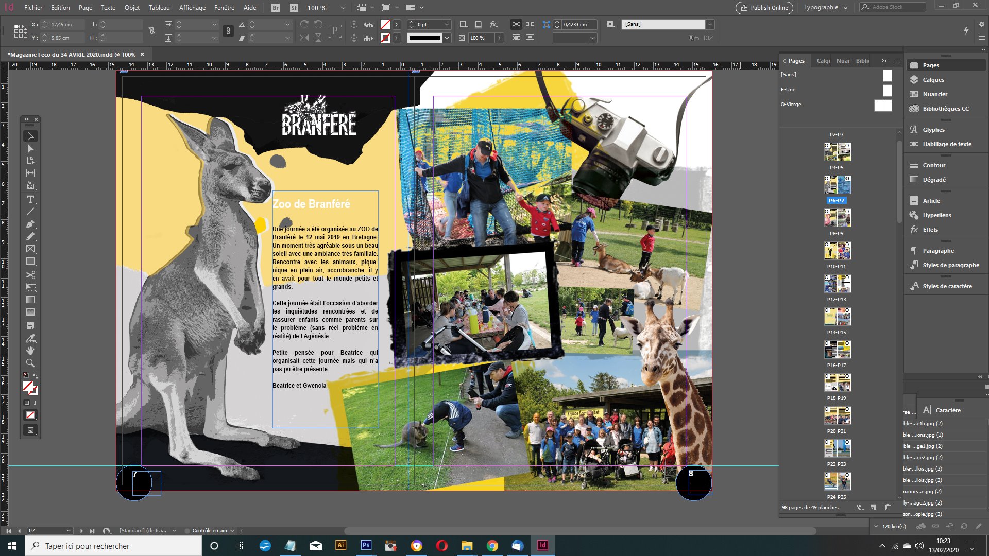Click fill swatch in tools panel
989x556 pixels.
tap(28, 386)
